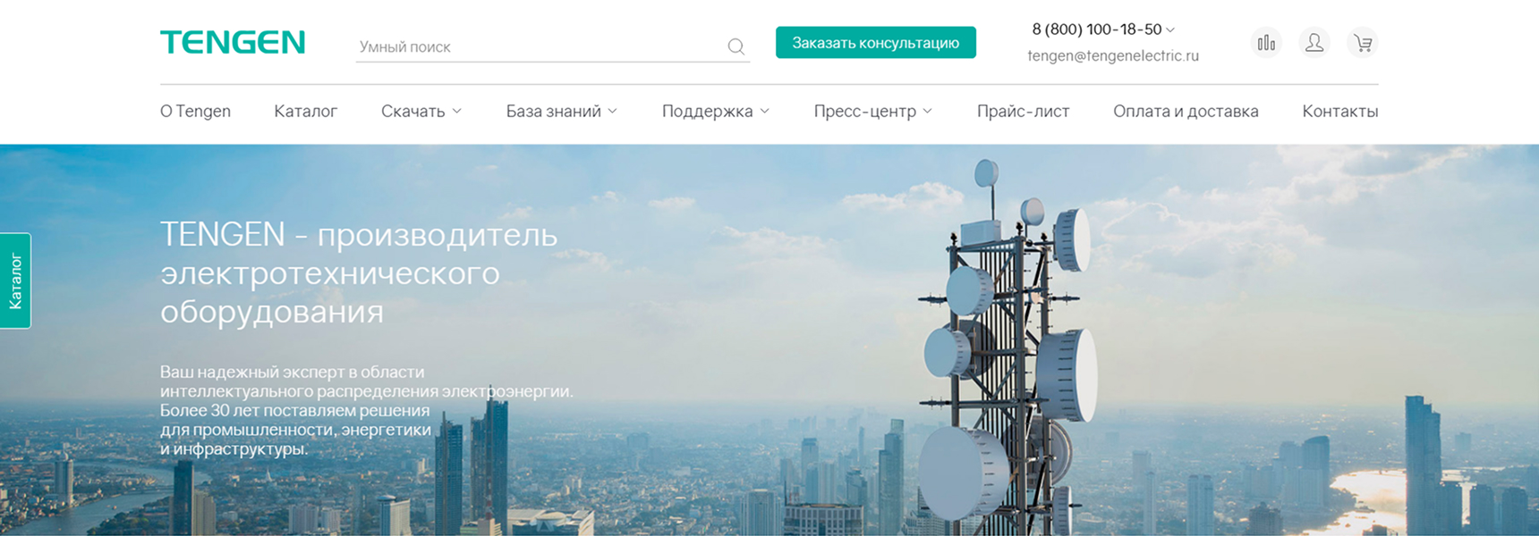Expand the Пресс-центр dropdown

click(x=872, y=111)
